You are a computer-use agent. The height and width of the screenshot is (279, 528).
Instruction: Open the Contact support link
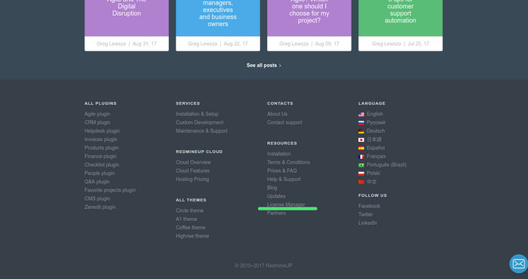coord(284,122)
